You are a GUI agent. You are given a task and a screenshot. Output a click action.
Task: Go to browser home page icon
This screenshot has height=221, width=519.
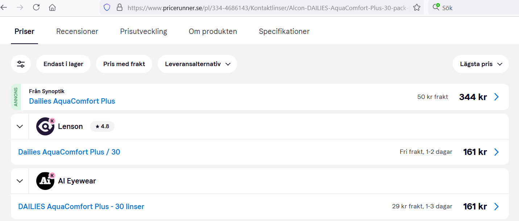pos(53,7)
